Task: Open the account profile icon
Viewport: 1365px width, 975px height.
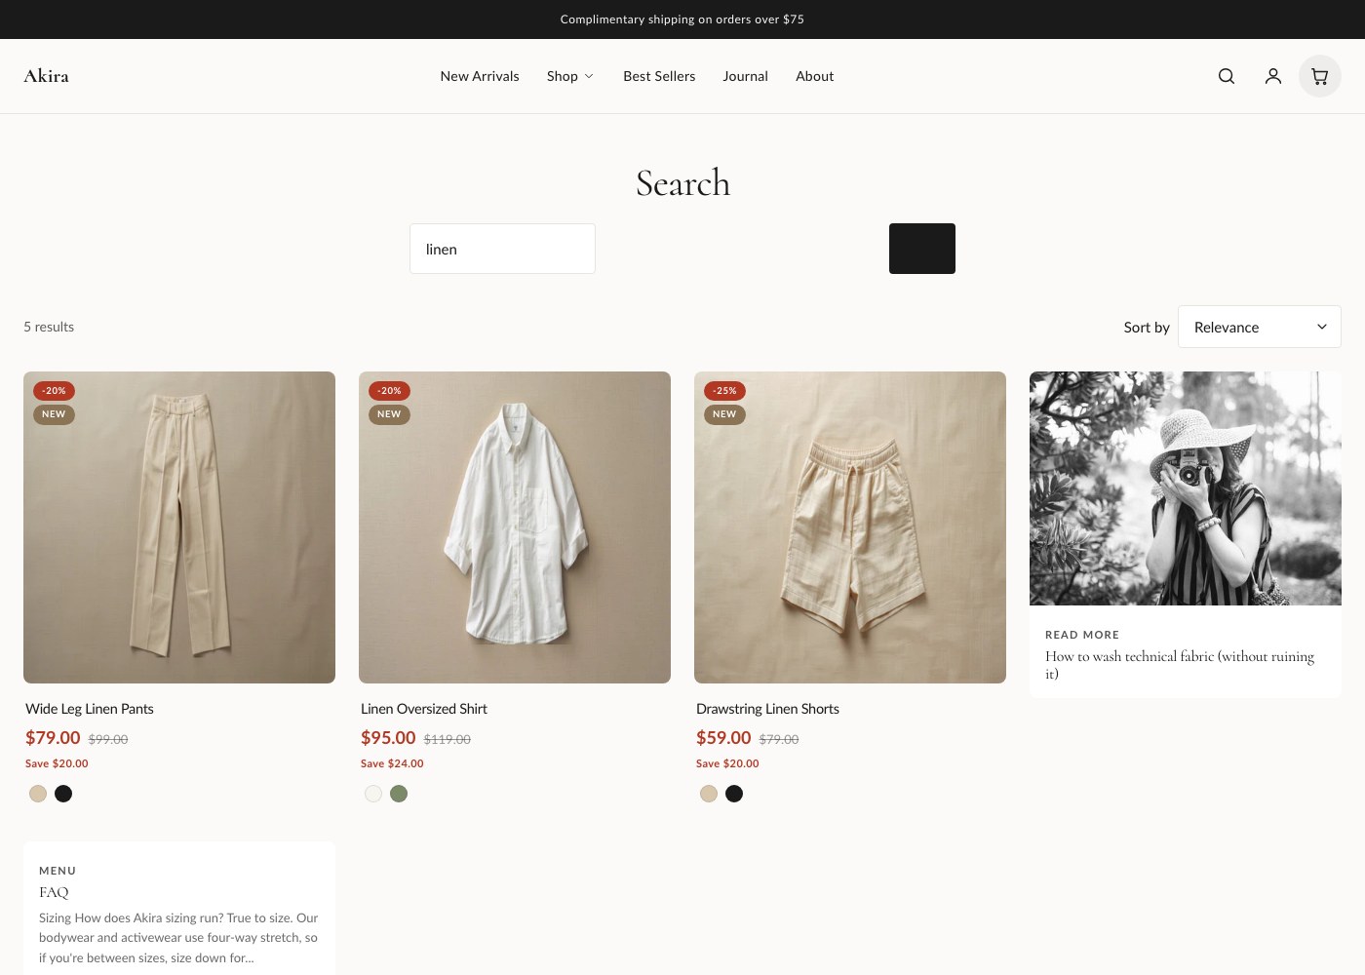Action: coord(1273,76)
